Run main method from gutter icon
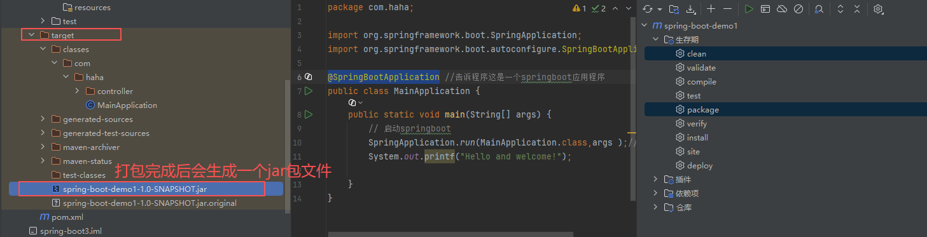The width and height of the screenshot is (927, 237). tap(309, 114)
